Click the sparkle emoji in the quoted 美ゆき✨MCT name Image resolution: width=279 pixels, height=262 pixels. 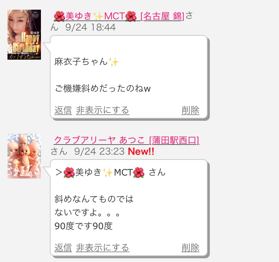108,173
